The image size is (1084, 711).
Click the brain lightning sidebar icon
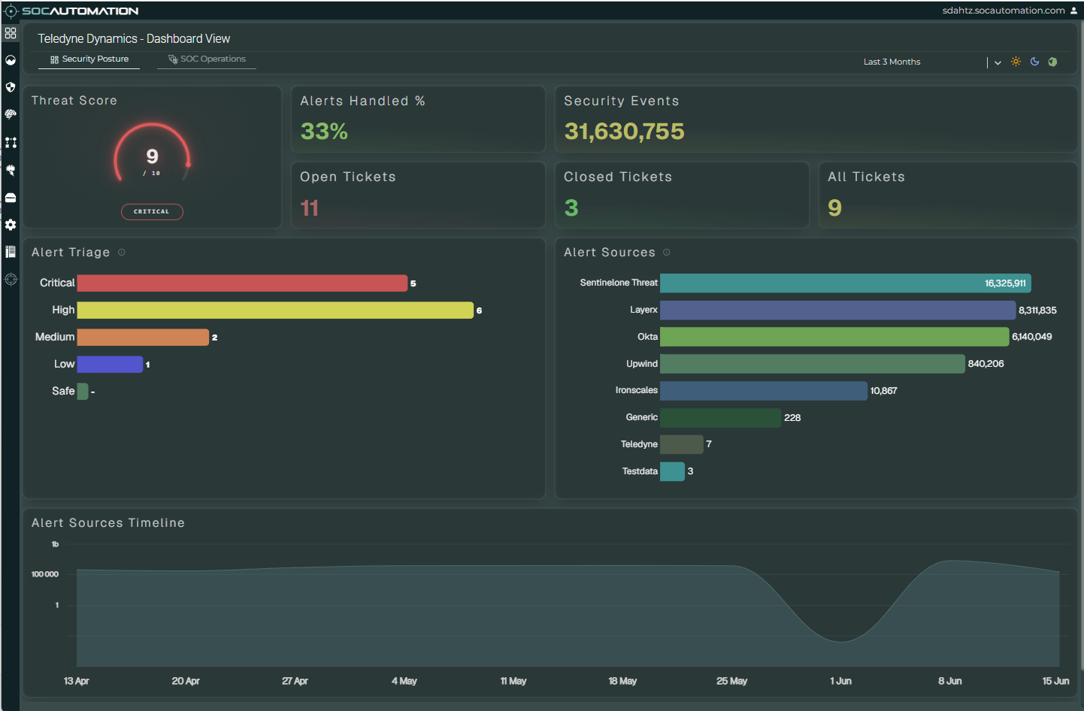(11, 170)
